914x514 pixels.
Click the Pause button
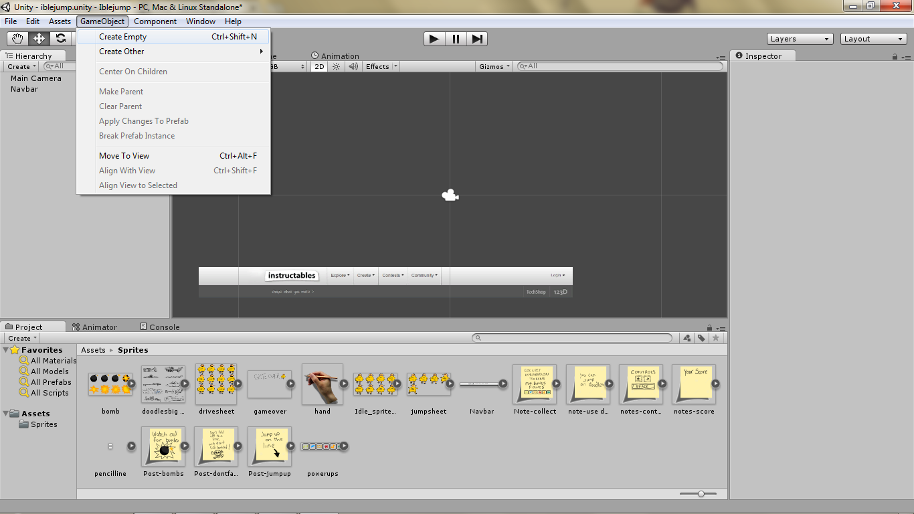tap(456, 39)
